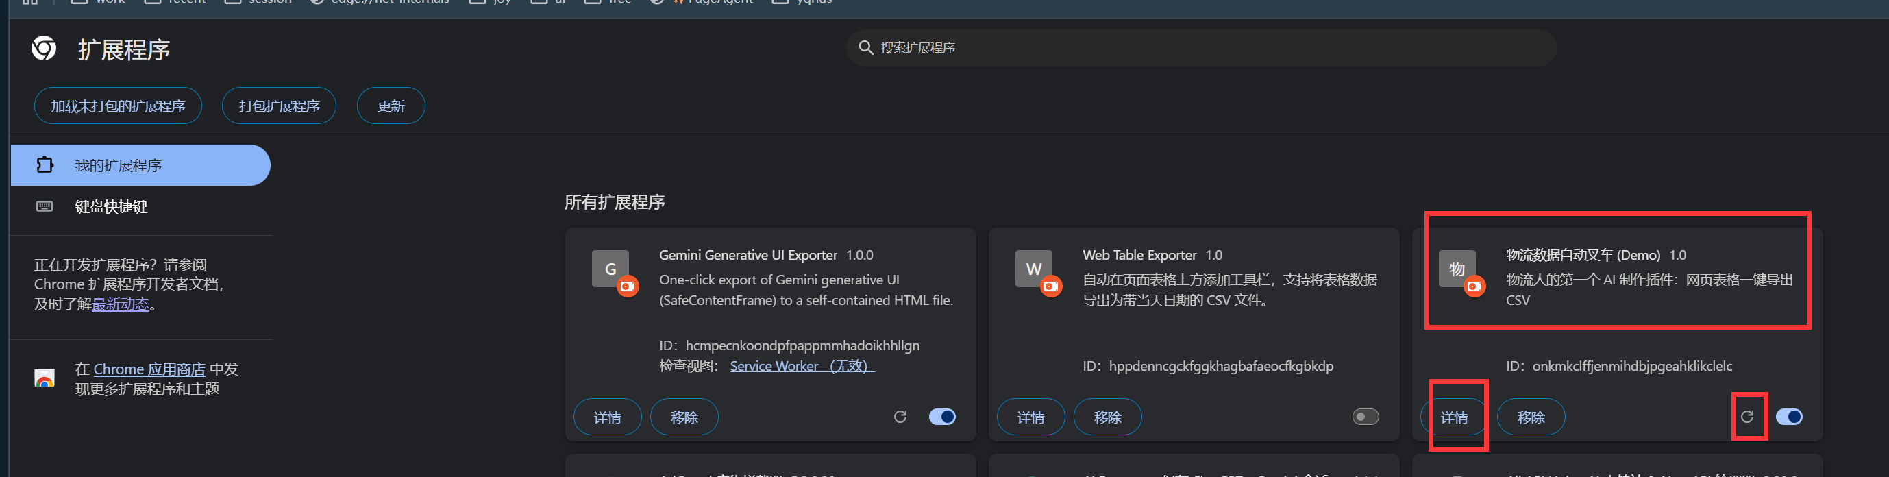Viewport: 1889px width, 477px height.
Task: Focus the 搜索扩展程序 search field
Action: 1202,48
